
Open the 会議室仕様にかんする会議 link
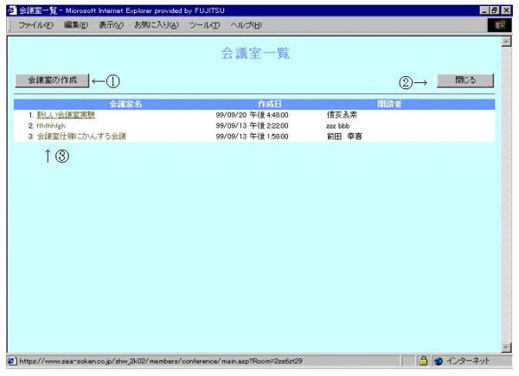[81, 137]
